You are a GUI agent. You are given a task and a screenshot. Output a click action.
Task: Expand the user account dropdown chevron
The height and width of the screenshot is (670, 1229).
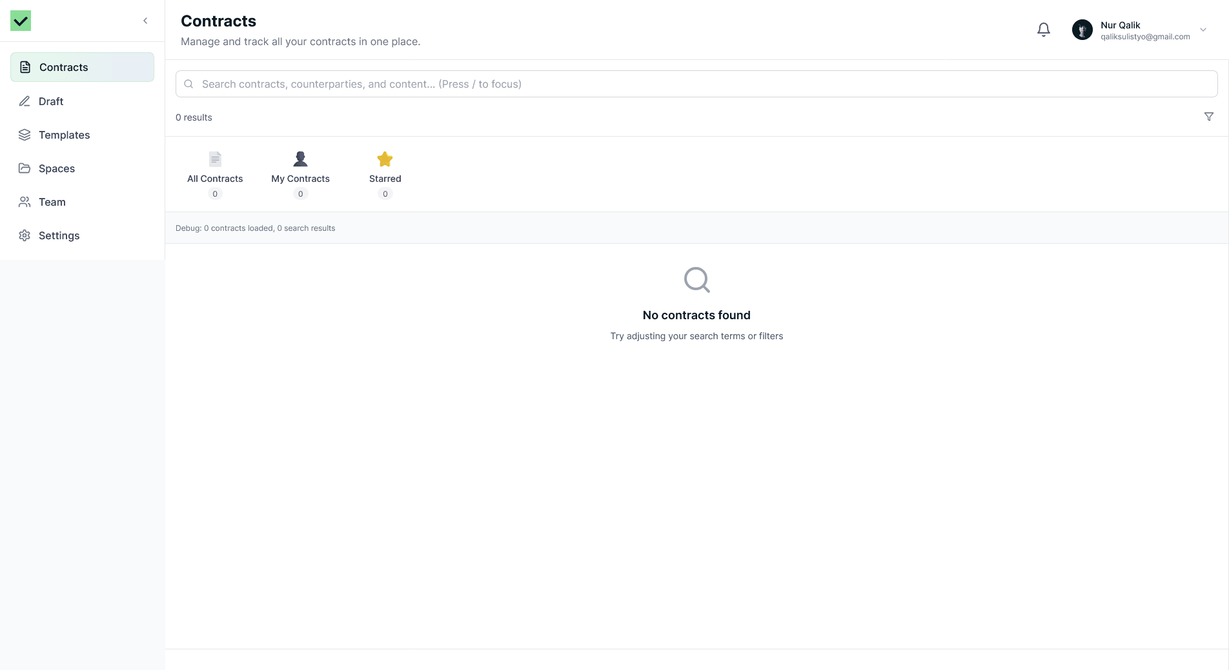click(x=1203, y=30)
